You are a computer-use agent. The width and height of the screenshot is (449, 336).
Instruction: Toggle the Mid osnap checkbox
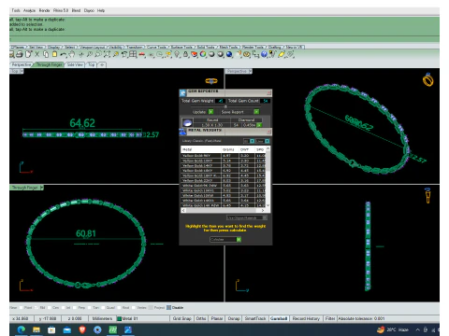click(x=36, y=308)
